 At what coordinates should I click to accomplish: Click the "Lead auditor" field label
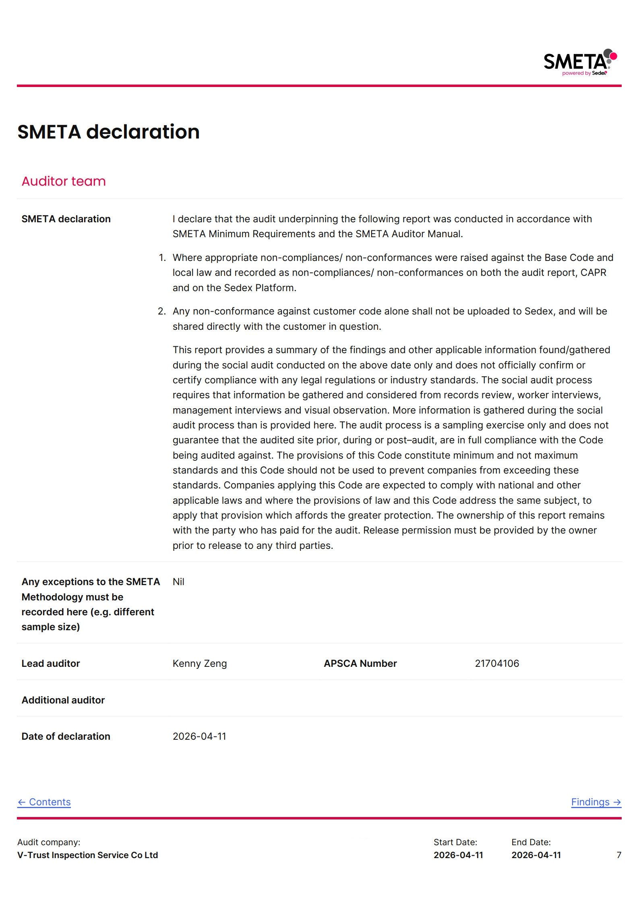pyautogui.click(x=51, y=663)
